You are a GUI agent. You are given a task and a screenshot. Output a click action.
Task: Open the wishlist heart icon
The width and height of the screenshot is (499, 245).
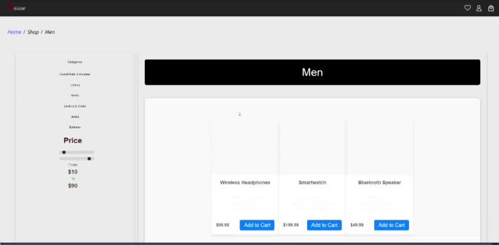[x=467, y=8]
